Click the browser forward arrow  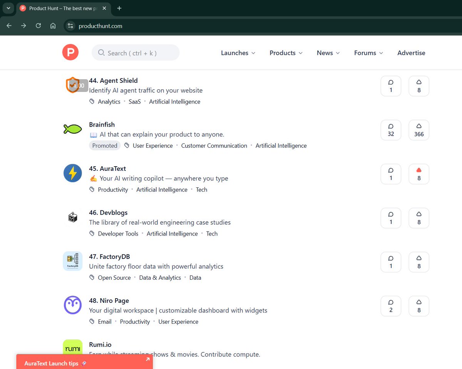click(x=23, y=26)
